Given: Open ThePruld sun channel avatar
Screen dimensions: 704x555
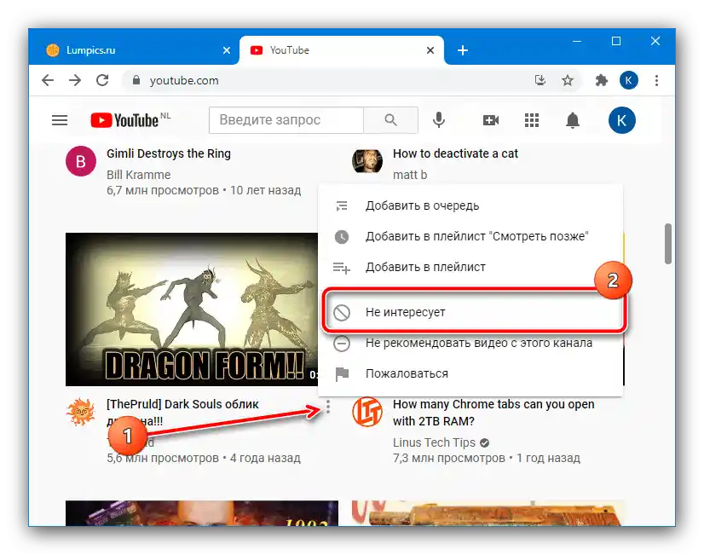Looking at the screenshot, I should tap(81, 412).
